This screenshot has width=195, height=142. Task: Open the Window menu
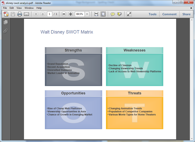point(29,8)
